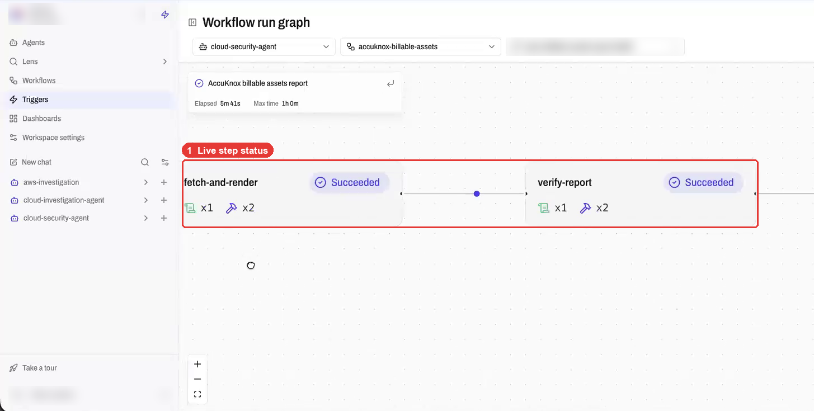Open the cloud-security-agent dropdown

pyautogui.click(x=264, y=47)
